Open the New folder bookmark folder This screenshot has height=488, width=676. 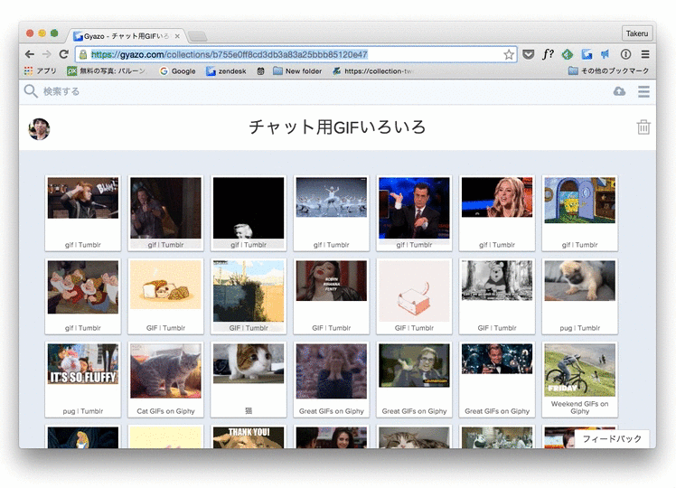click(297, 71)
